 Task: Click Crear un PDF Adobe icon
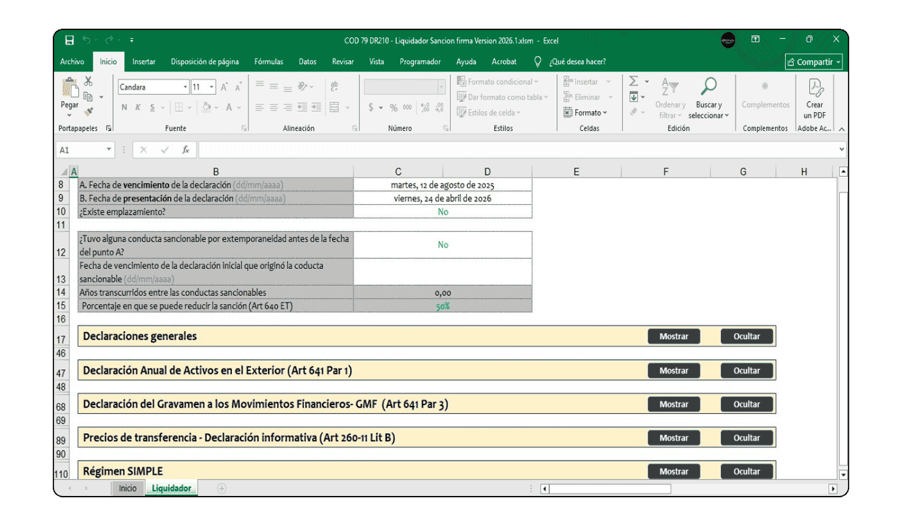click(x=814, y=97)
